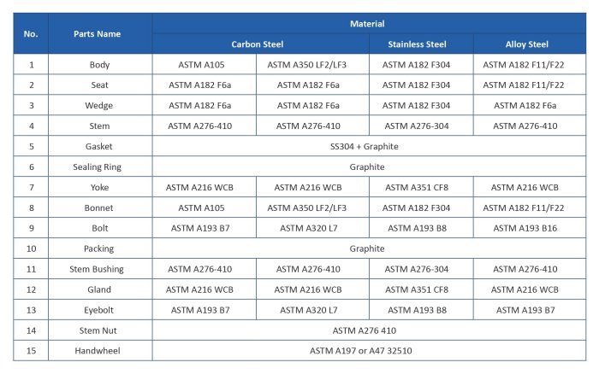Click the "ASTM A276 410" Stem Nut material

366,330
